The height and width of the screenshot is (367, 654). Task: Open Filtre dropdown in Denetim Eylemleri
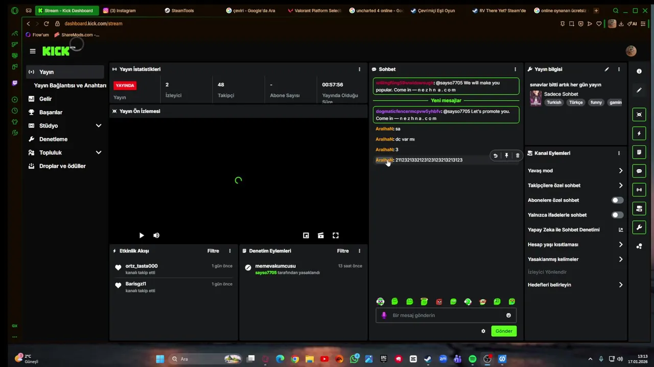[343, 251]
